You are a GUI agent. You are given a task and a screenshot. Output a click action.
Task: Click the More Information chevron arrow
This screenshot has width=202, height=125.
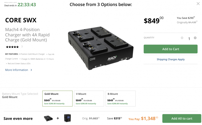pyautogui.click(x=31, y=70)
